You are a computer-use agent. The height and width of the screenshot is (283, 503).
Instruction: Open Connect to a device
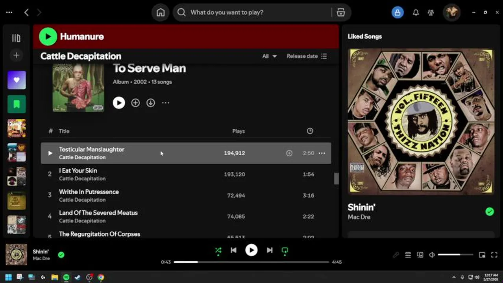(x=420, y=255)
